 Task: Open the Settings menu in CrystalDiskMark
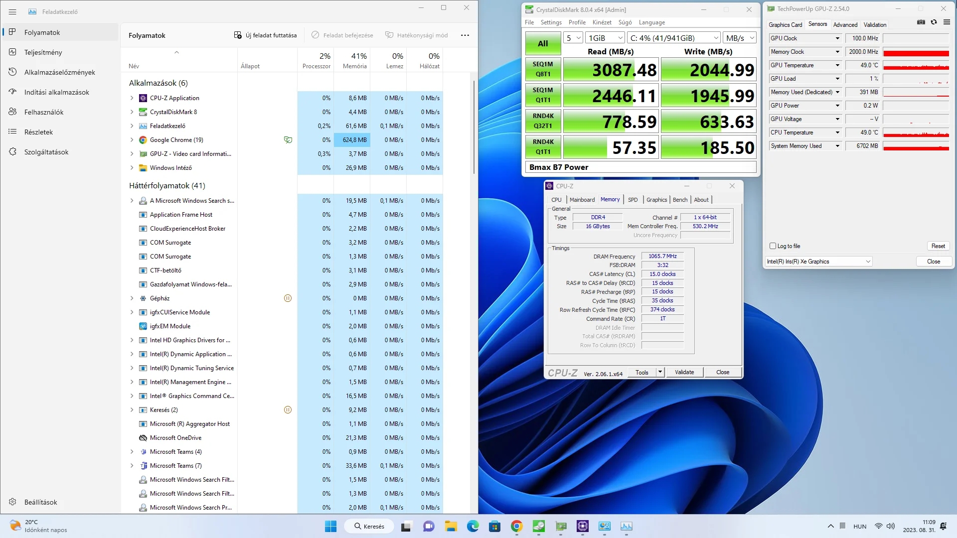coord(551,22)
